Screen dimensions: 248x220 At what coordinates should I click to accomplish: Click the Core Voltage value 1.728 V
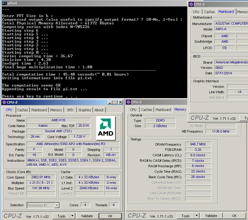79,137
